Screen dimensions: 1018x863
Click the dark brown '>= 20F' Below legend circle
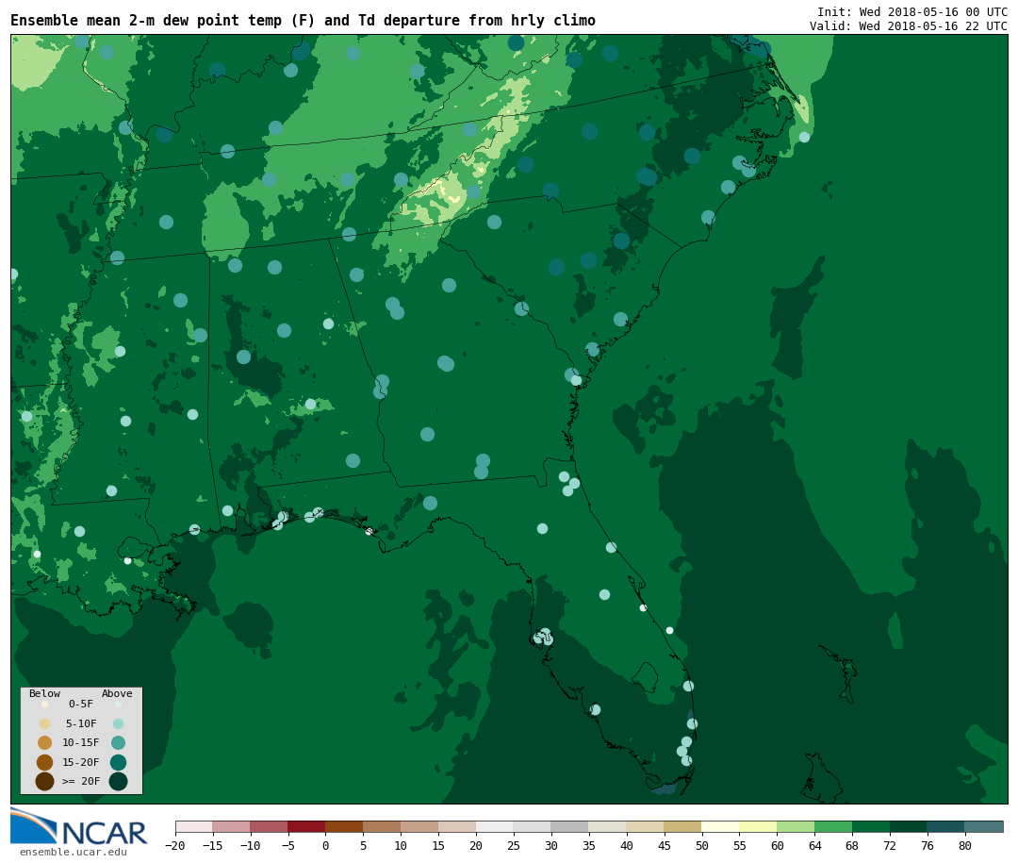click(x=44, y=781)
